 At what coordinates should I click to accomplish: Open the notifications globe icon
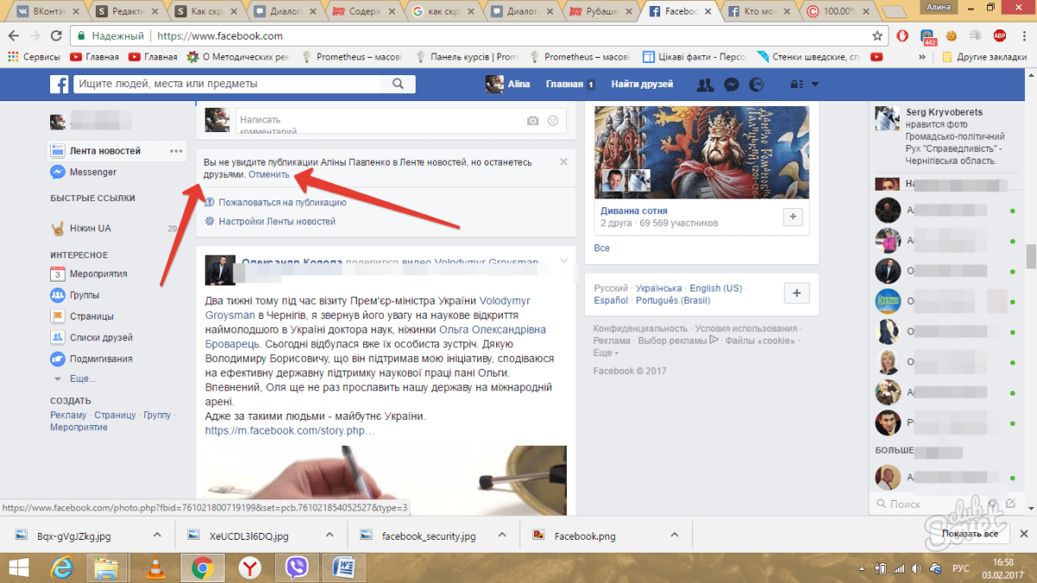coord(757,85)
